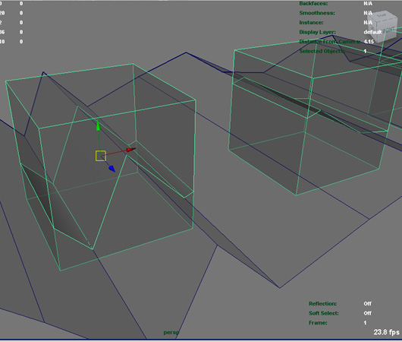Click the 'default' display layer value

coord(372,32)
